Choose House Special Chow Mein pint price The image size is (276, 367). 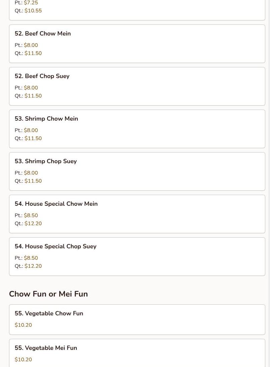[31, 216]
